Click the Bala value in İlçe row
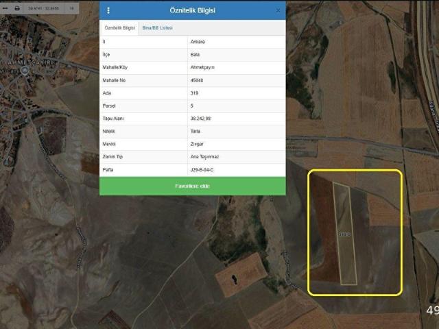This screenshot has width=439, height=329. click(x=195, y=55)
